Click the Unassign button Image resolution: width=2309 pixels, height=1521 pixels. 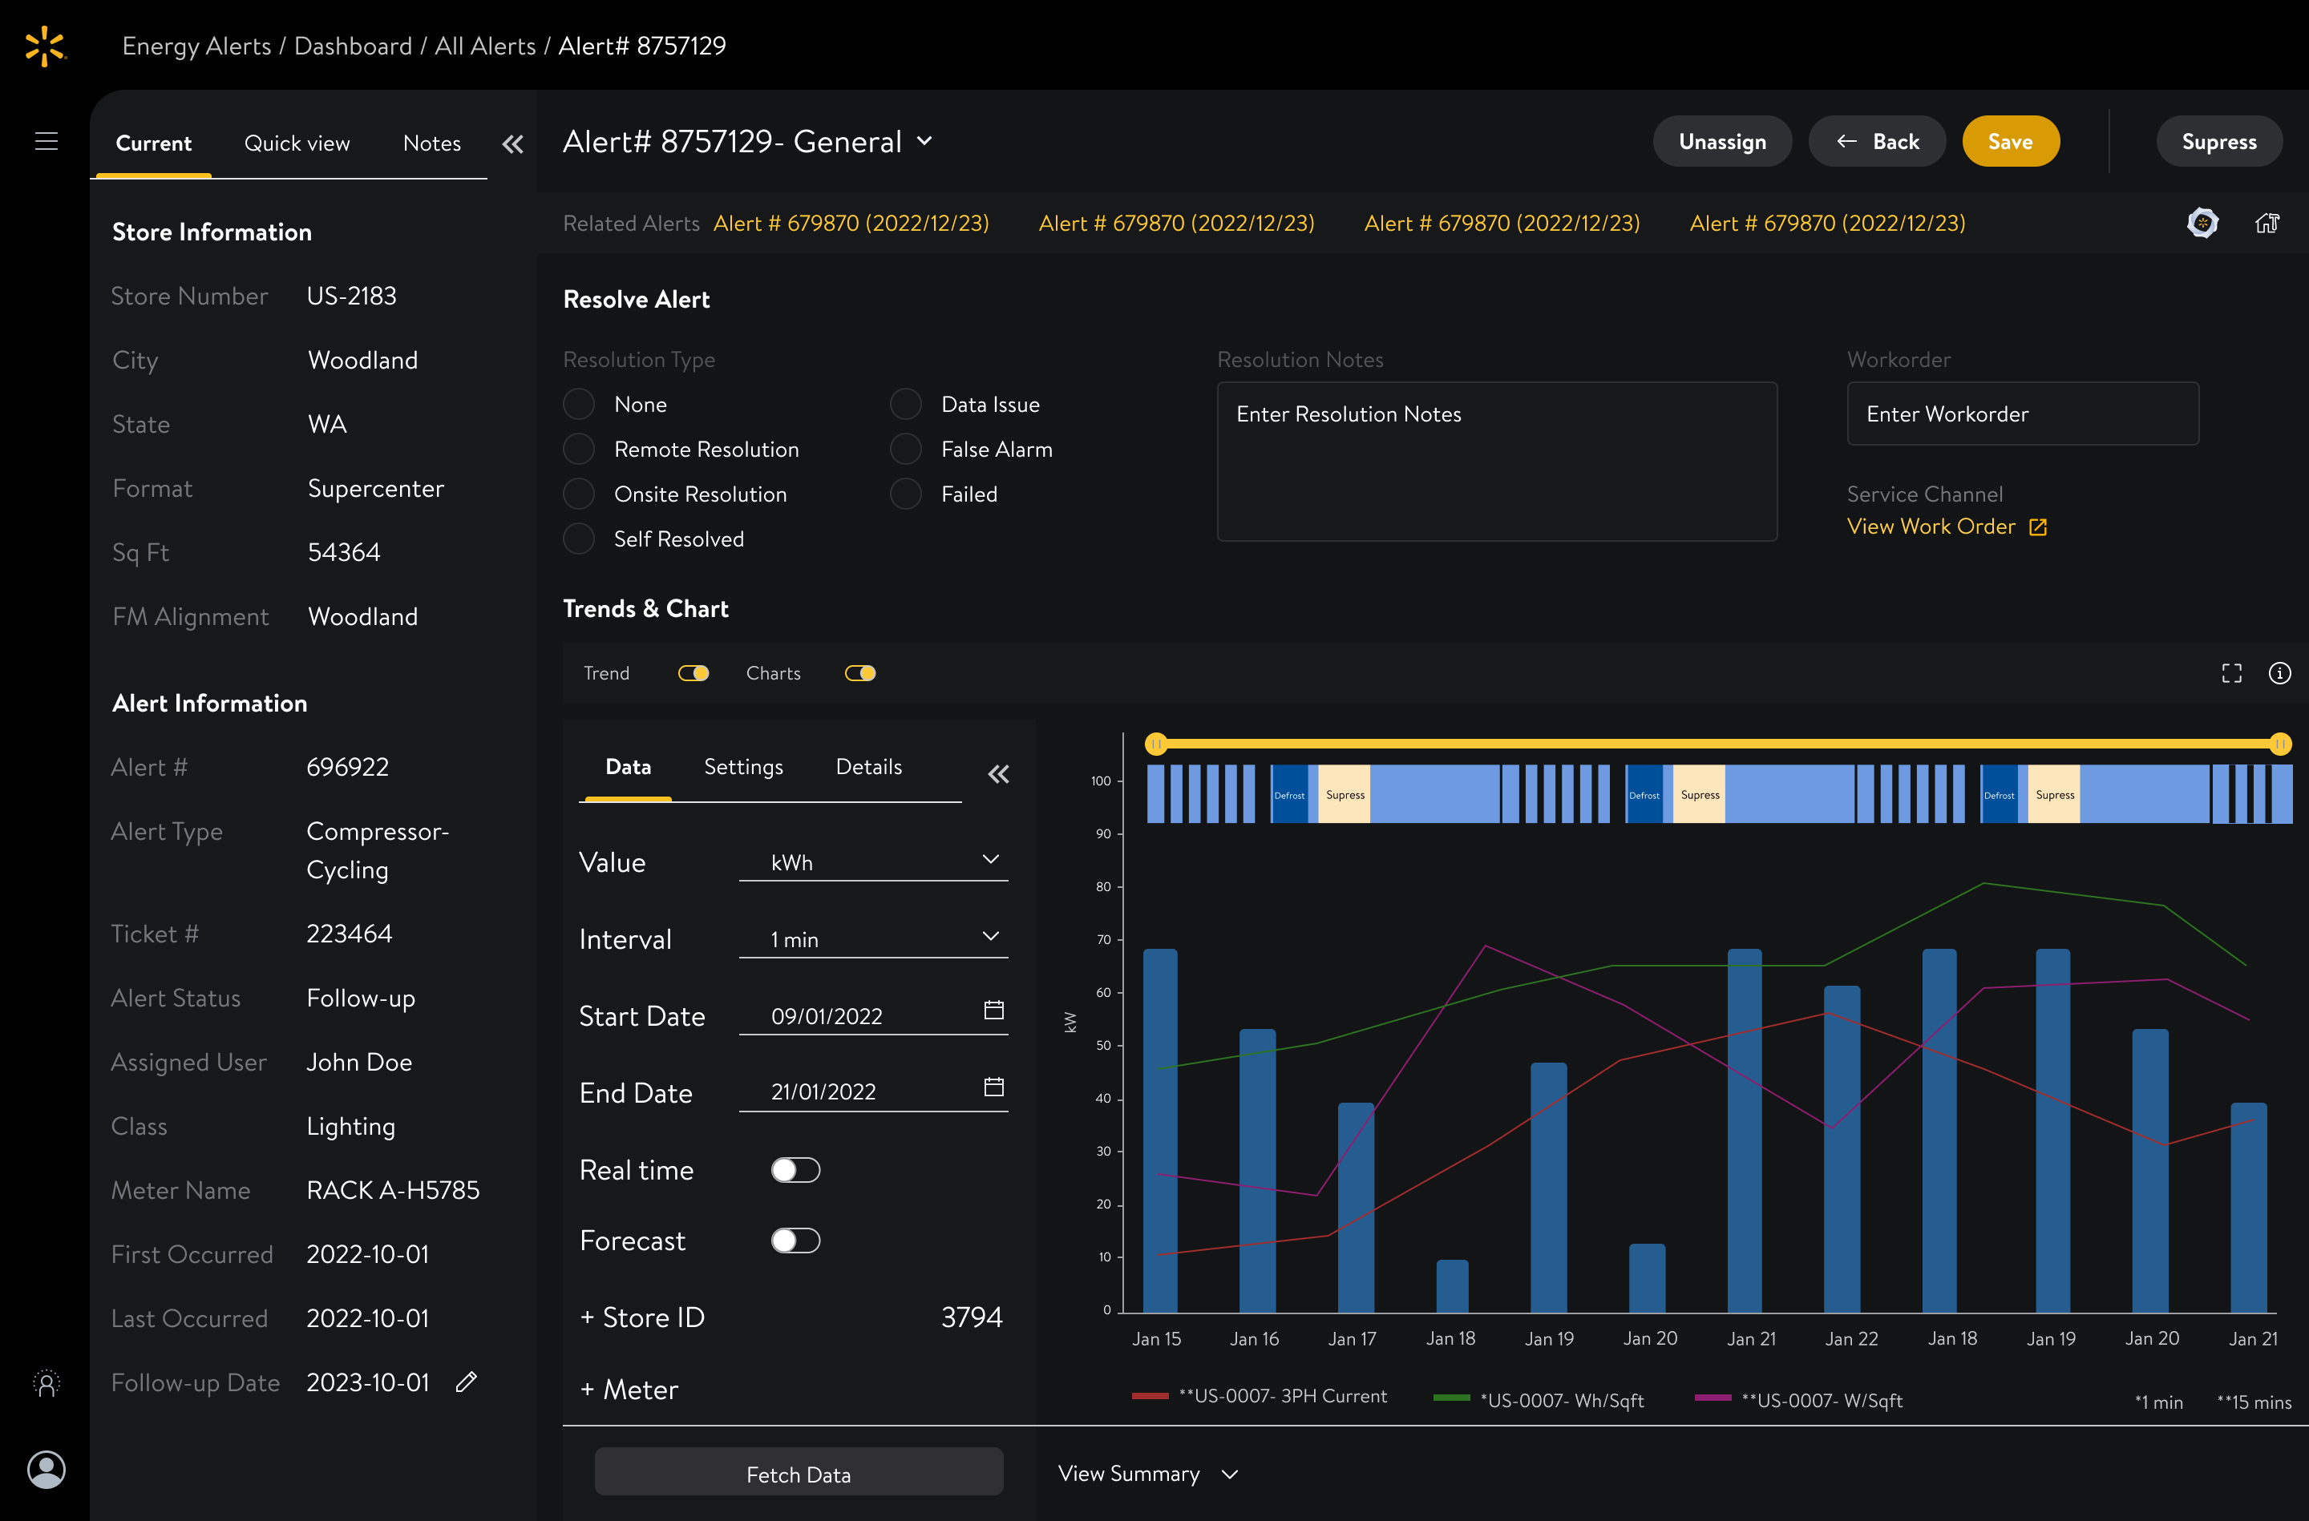click(1722, 142)
